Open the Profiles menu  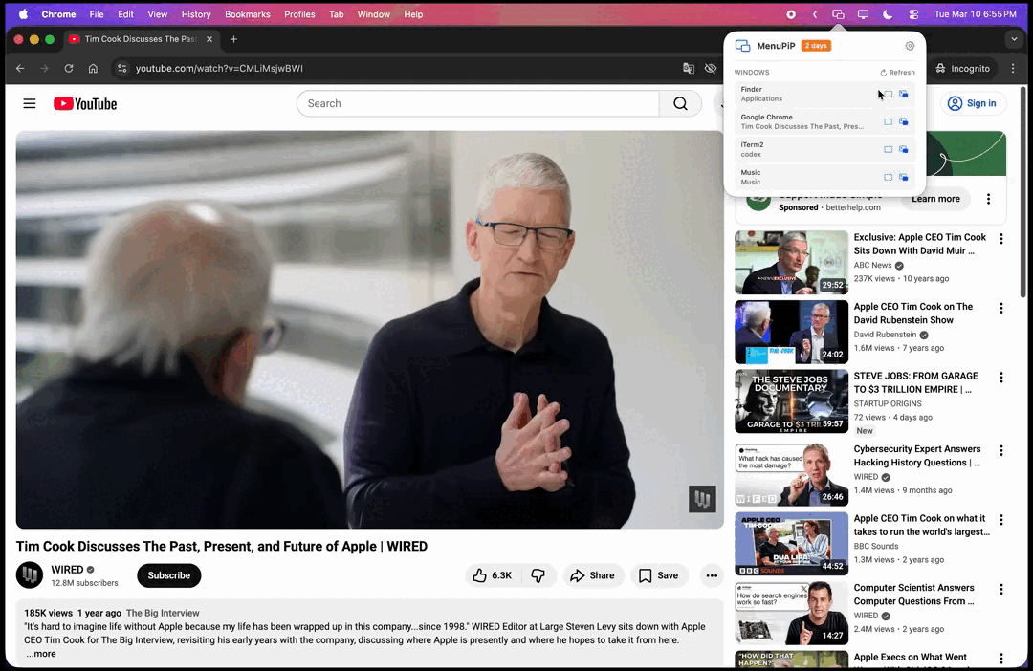tap(299, 14)
